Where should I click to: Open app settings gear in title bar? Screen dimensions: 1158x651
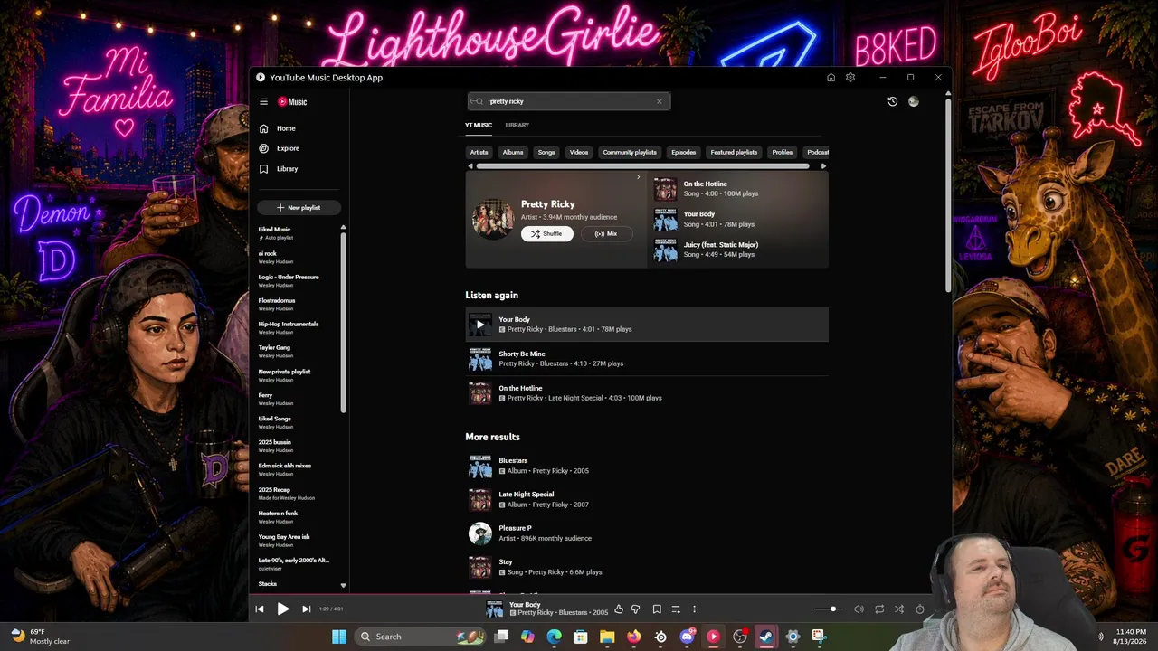[850, 78]
